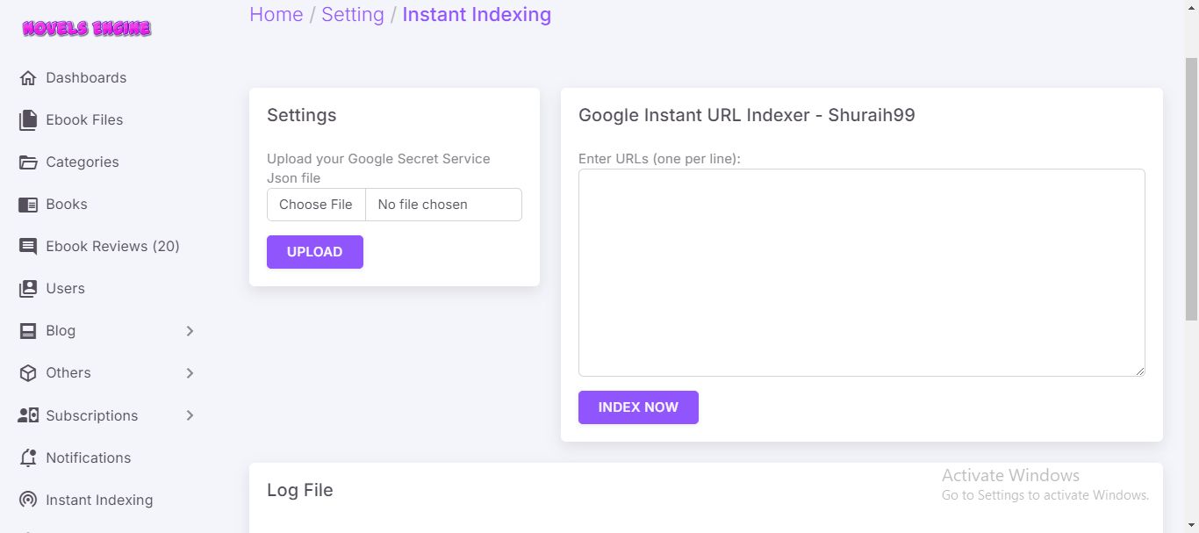Click Choose File for JSON upload
Screen dimensions: 1199x533
[316, 205]
